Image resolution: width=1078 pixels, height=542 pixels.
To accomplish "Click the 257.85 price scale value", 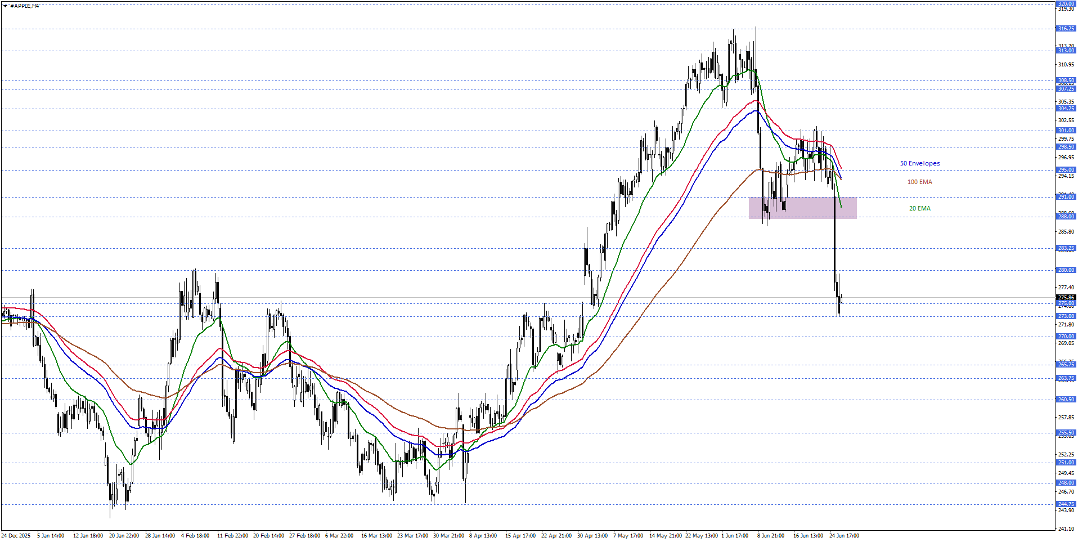I will pos(1066,418).
